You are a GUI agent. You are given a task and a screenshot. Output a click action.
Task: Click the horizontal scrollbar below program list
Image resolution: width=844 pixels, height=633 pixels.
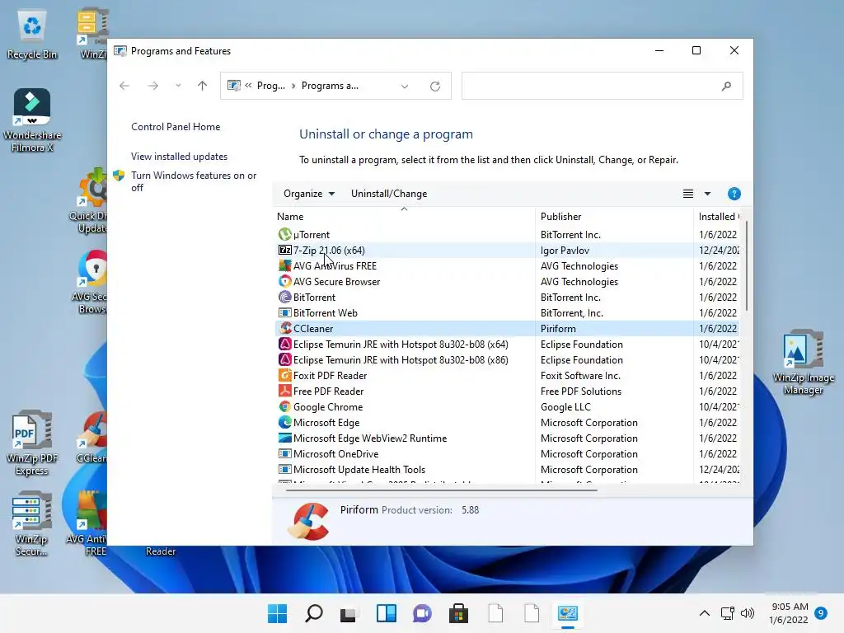[x=442, y=490]
